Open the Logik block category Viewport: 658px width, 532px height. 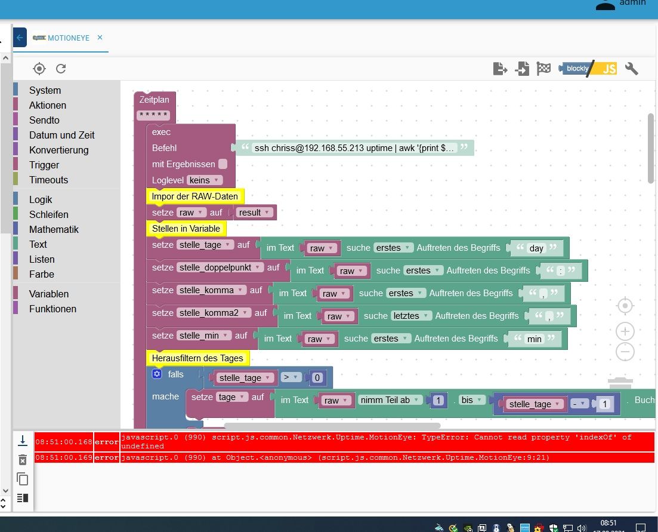click(41, 199)
